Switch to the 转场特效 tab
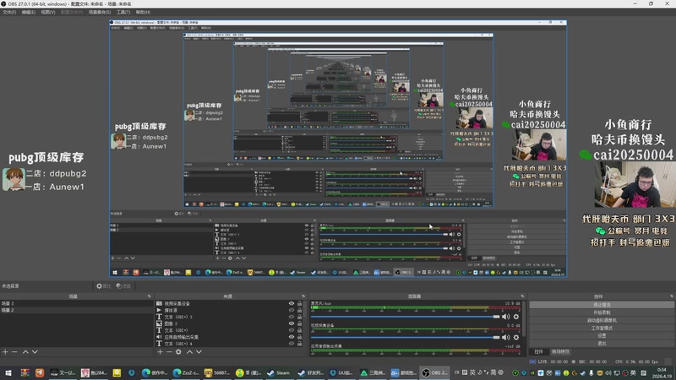The image size is (676, 380). 560,352
